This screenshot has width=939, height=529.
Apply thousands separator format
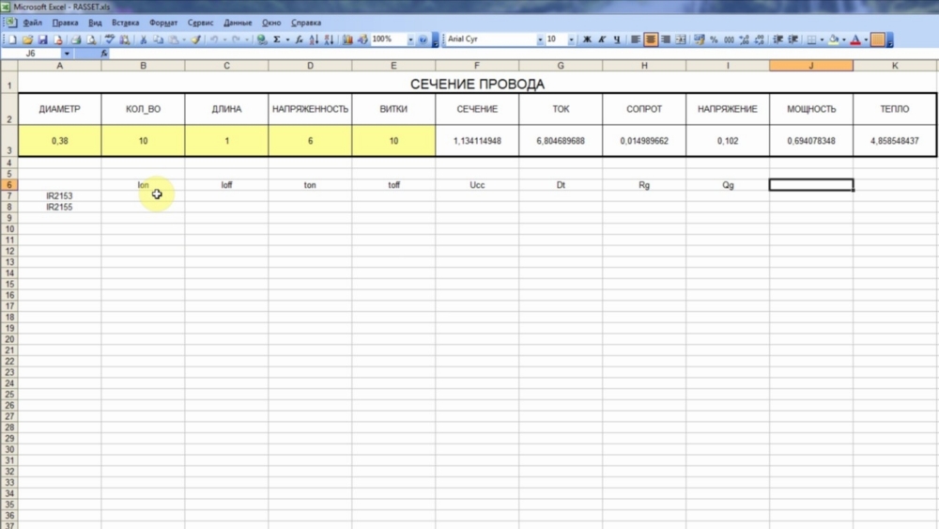729,39
